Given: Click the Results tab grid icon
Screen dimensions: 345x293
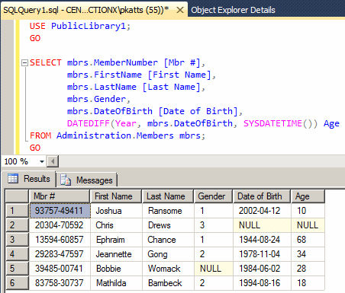Looking at the screenshot, I should click(13, 179).
